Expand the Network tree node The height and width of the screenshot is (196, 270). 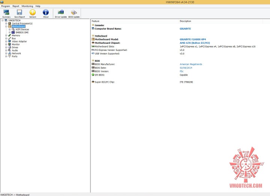tap(6, 53)
